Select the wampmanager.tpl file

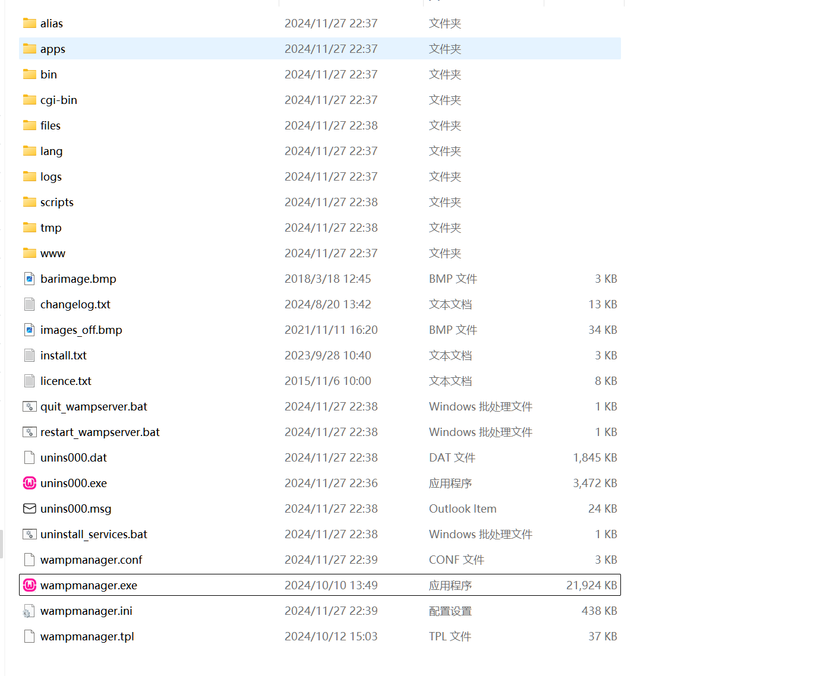(87, 636)
